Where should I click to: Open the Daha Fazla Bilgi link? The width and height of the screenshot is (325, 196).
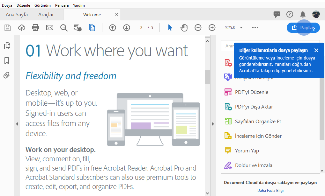click(x=270, y=190)
